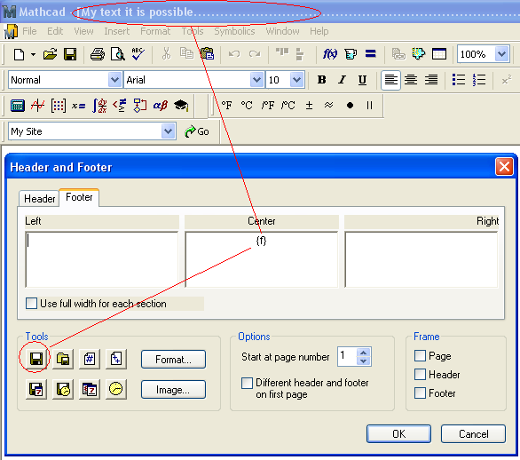Image resolution: width=520 pixels, height=460 pixels.
Task: Open the Boolean toolbar icon
Action: click(x=120, y=106)
